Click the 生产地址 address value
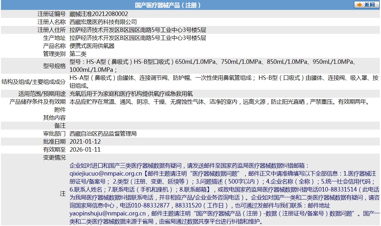Viewport: 381px width, 226px height. pos(138,38)
